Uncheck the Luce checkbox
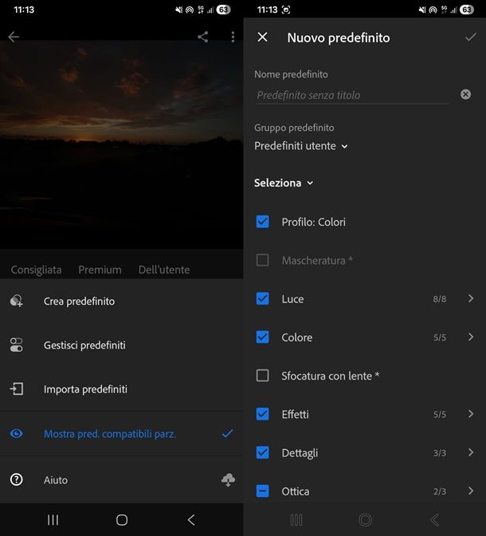Image resolution: width=486 pixels, height=536 pixels. coord(262,299)
